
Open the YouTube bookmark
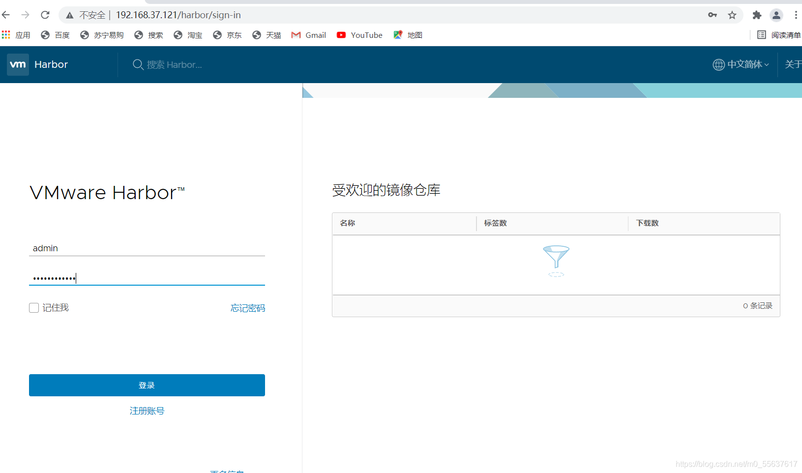click(x=359, y=35)
